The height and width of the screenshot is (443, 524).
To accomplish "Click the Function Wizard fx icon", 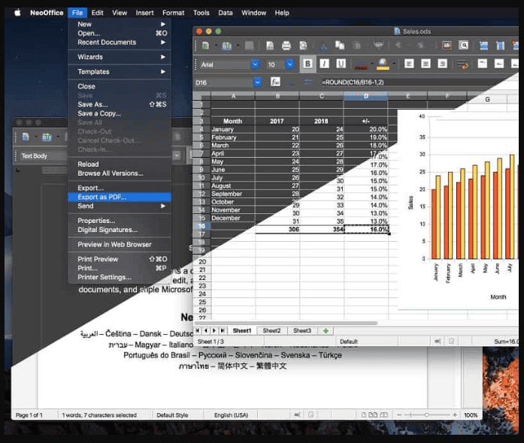I will click(275, 82).
